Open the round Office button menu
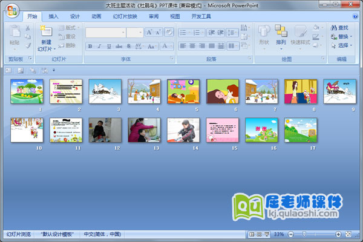Screen dimensions: 363x242 point(12,11)
